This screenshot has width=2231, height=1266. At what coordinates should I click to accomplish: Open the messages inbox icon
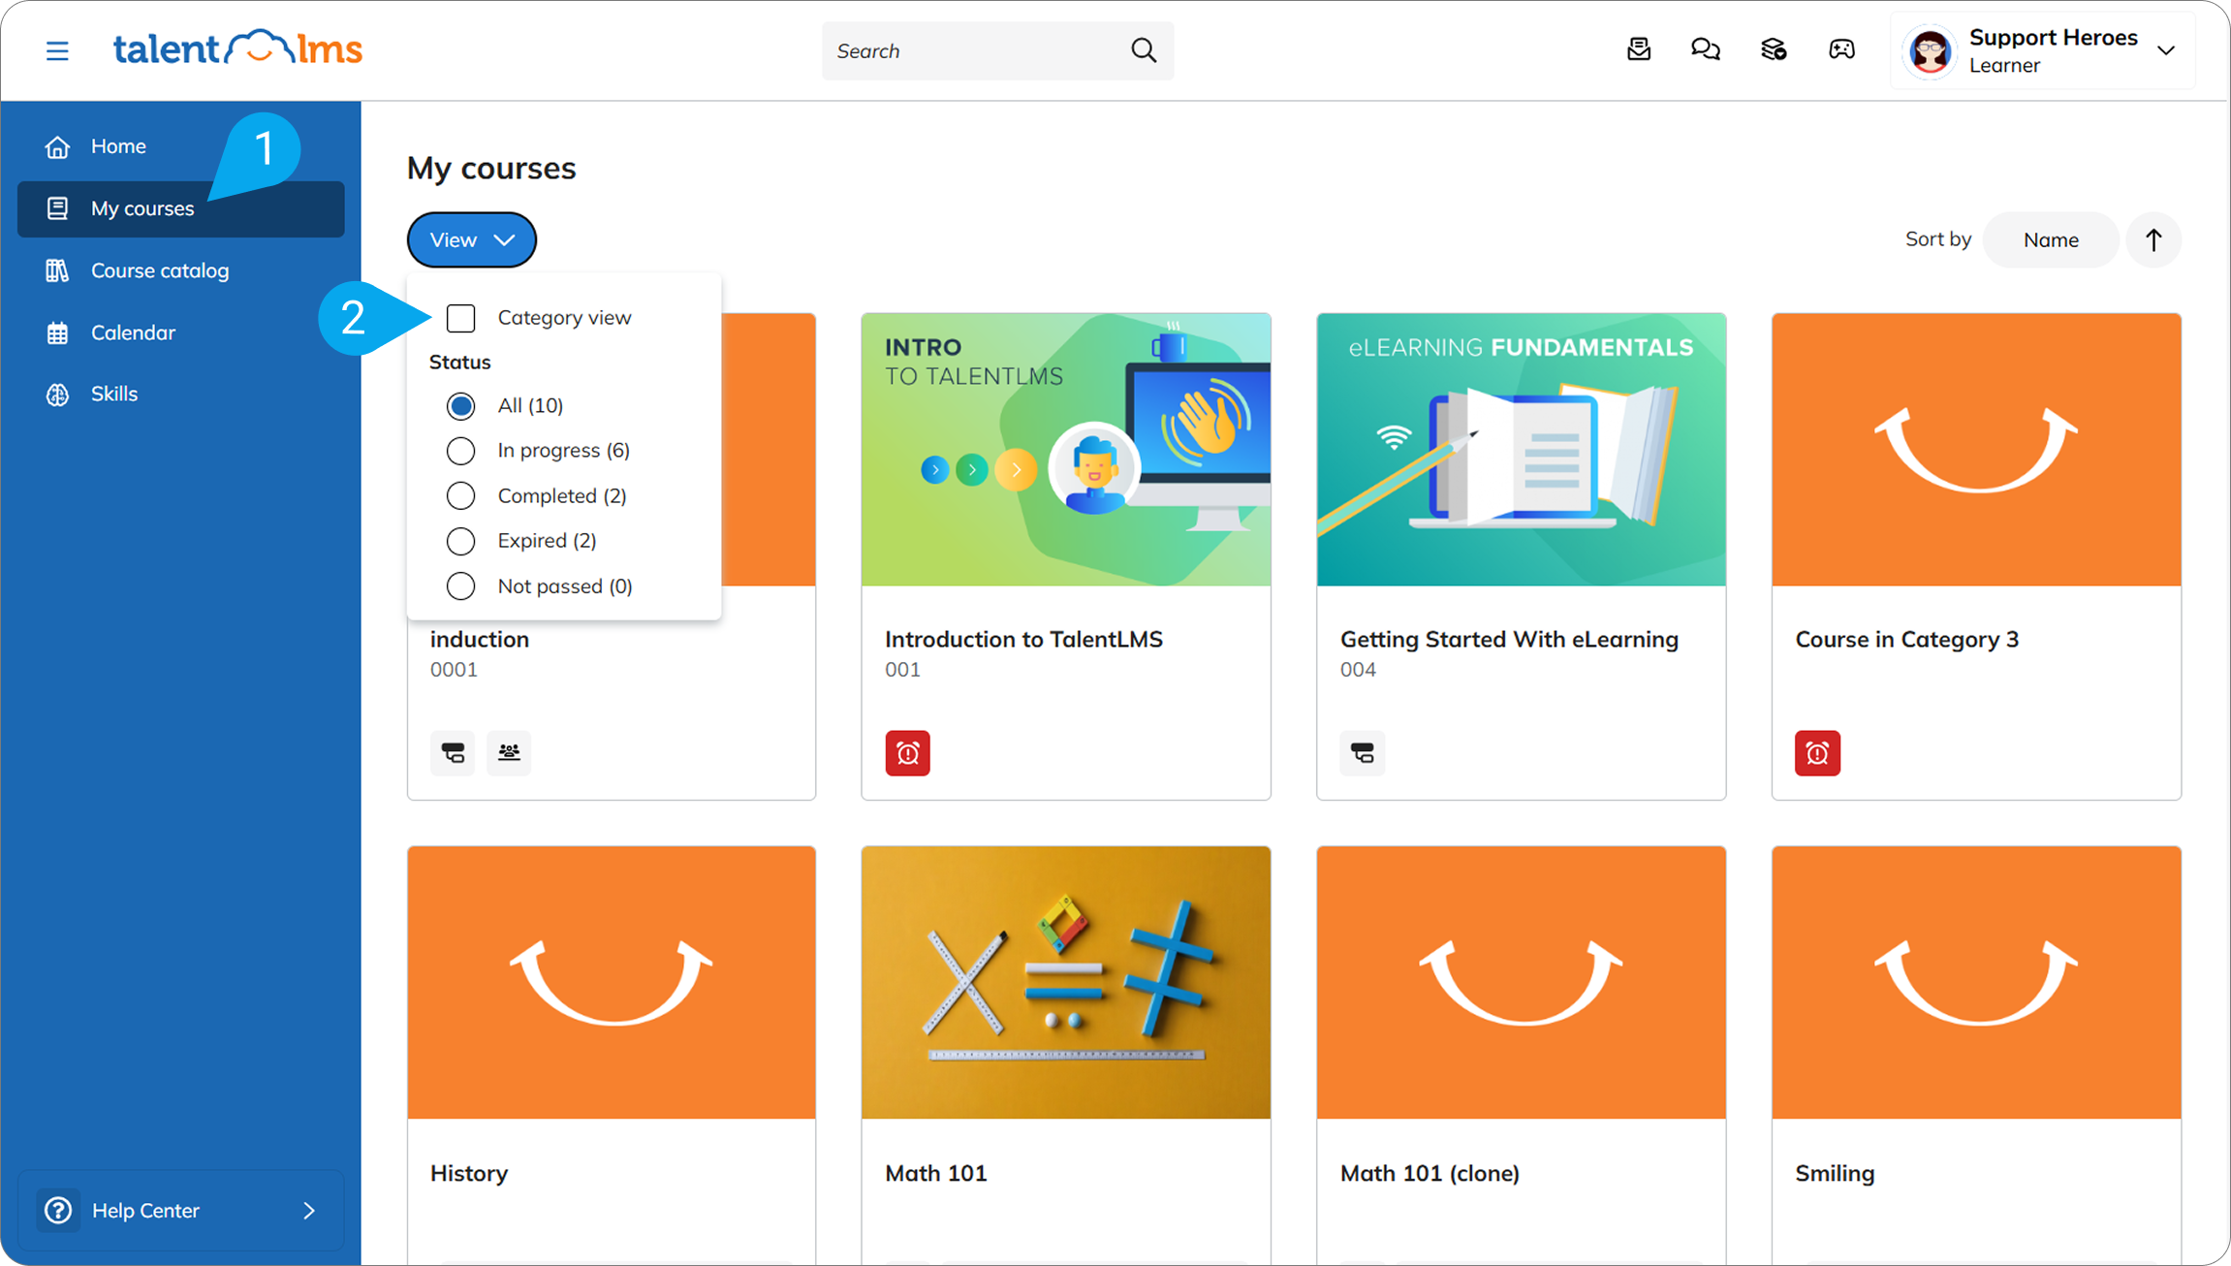point(1639,49)
